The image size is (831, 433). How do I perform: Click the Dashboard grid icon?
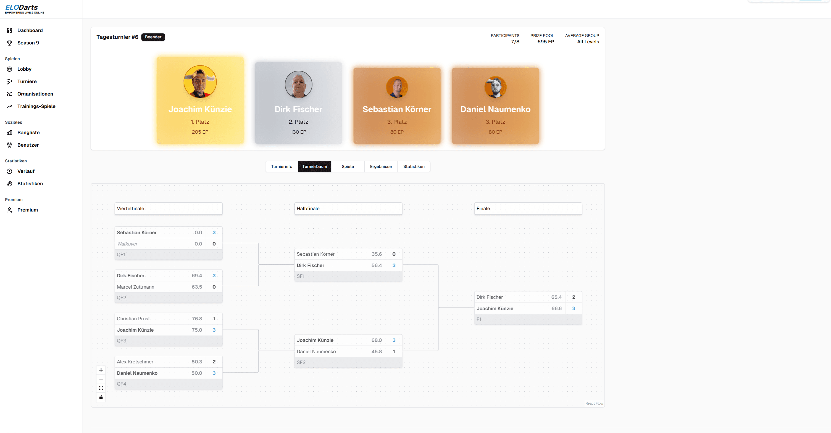9,30
